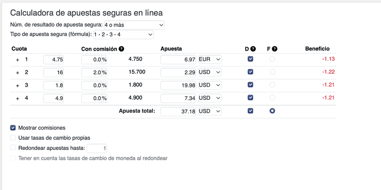381x190 pixels.
Task: Toggle the Mostrar comisiones checkbox
Action: coord(13,128)
